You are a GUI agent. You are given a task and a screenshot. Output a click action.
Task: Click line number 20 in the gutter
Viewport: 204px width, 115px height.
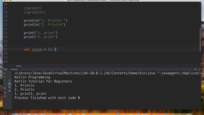coord(5,20)
